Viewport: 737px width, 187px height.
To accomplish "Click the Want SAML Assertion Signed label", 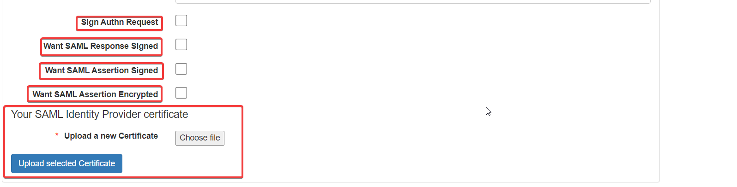I will (102, 70).
